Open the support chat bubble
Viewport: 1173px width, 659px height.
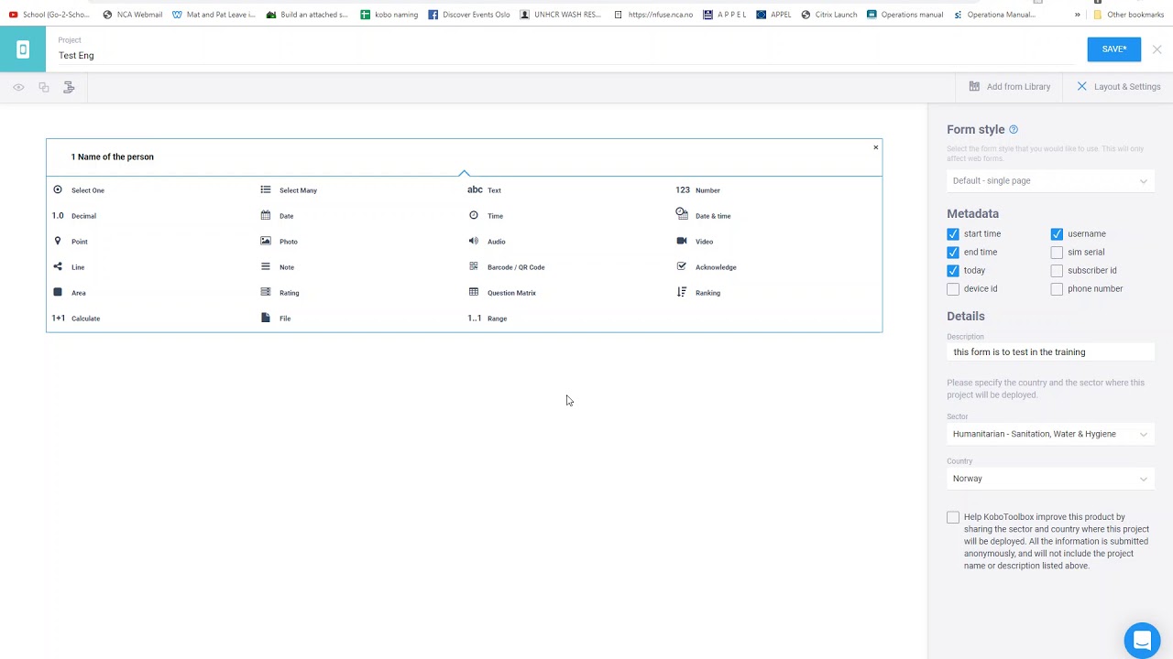1142,641
